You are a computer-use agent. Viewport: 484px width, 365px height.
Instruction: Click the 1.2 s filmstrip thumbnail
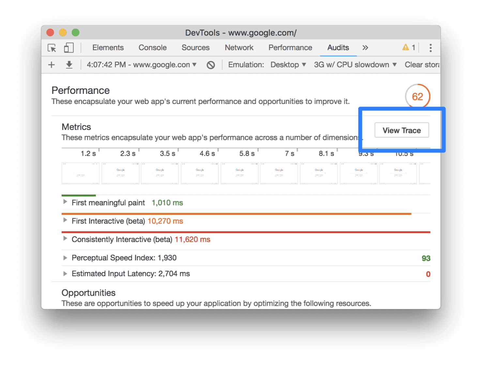[x=81, y=173]
